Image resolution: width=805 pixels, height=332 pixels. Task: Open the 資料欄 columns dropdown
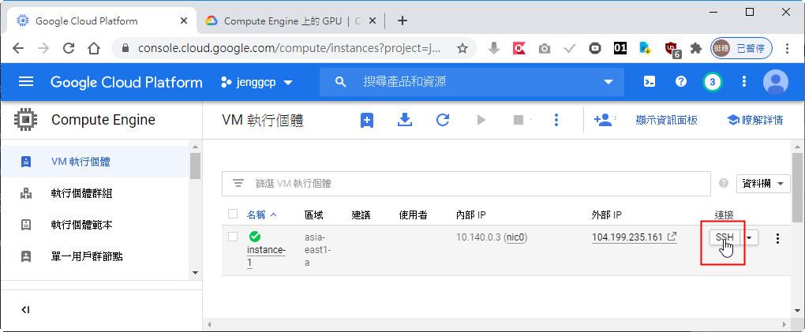(763, 184)
